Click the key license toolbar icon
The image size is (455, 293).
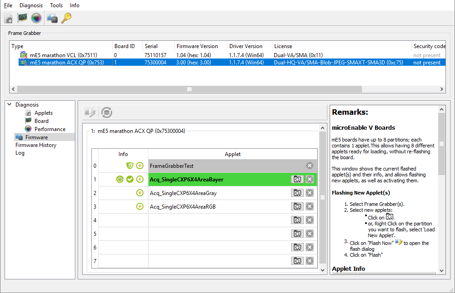point(66,18)
